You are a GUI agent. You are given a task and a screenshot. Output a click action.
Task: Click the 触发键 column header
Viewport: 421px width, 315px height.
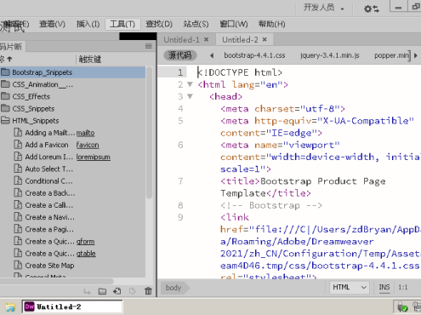tap(90, 59)
